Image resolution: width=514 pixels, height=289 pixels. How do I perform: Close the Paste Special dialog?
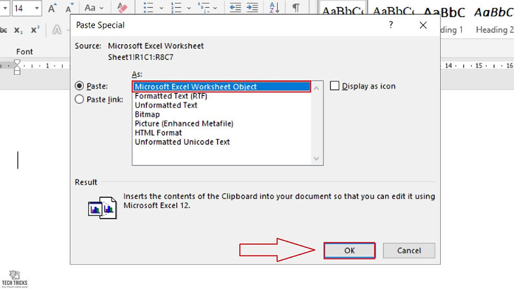423,25
